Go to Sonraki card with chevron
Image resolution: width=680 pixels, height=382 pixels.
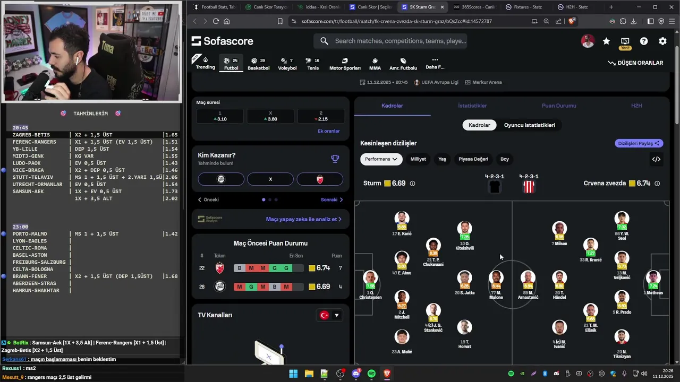tap(332, 199)
